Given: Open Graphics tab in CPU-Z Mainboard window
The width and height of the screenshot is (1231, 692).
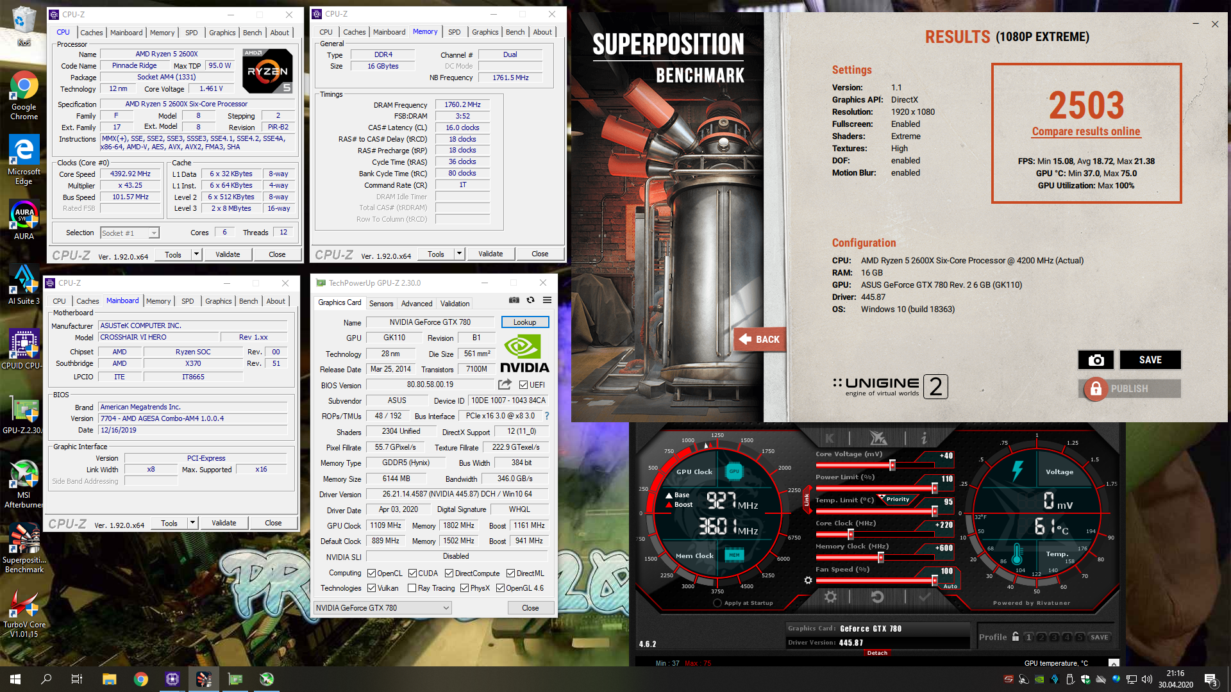Looking at the screenshot, I should (219, 301).
